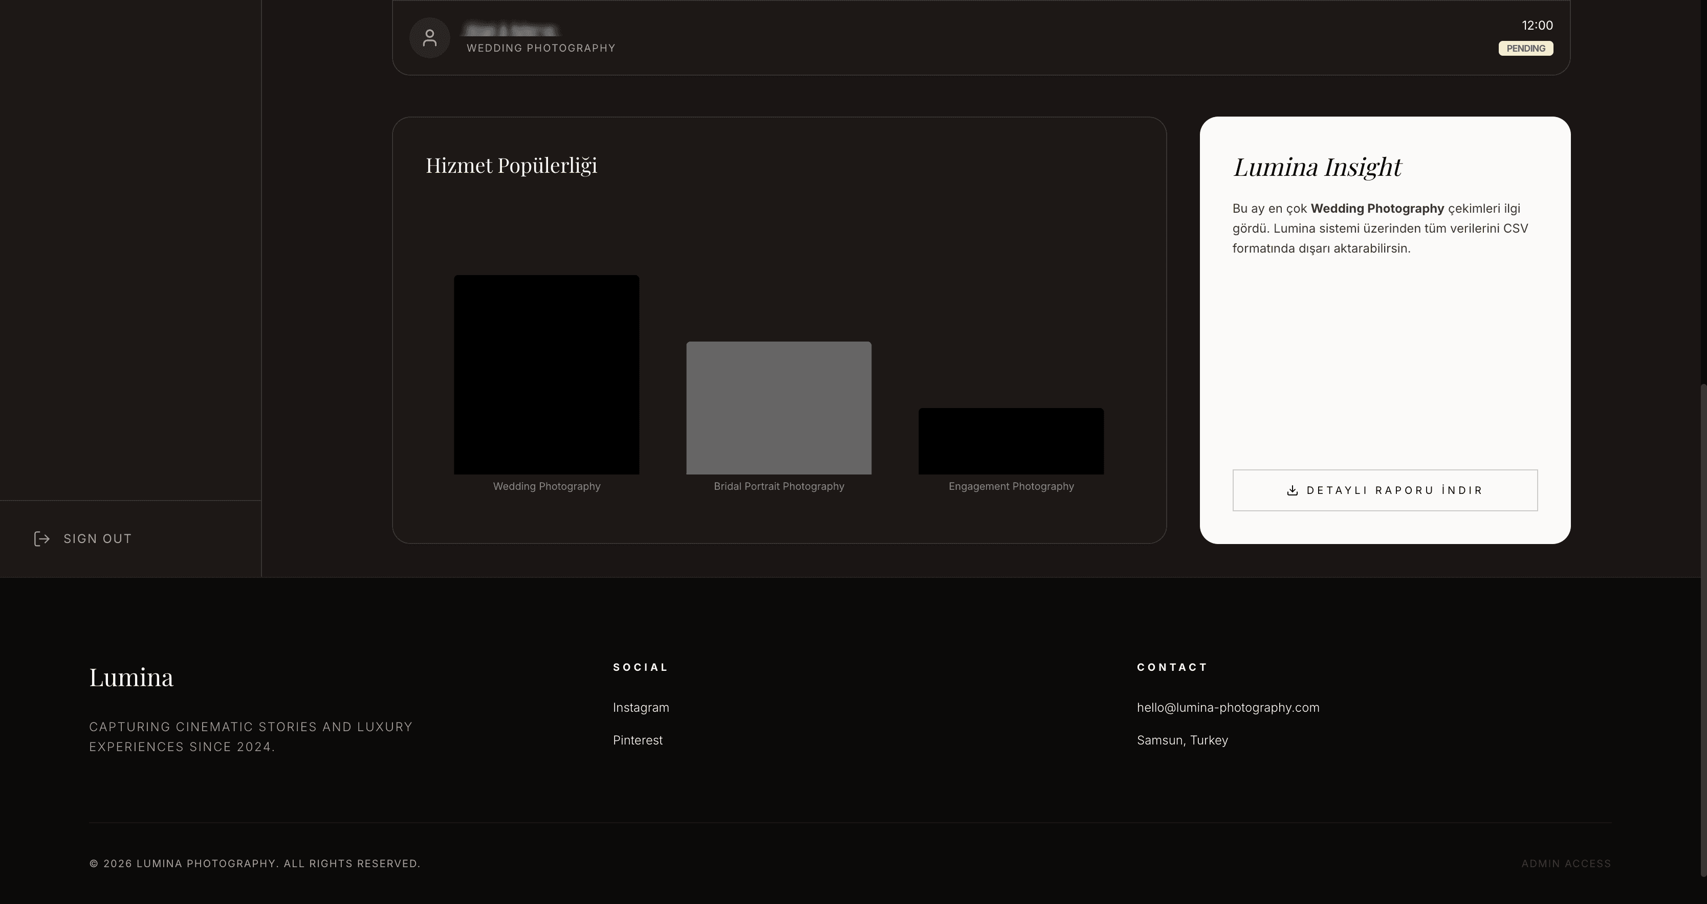Click the footer tagline 'Capturing cinematic stories'
Viewport: 1707px width, 904px height.
tap(251, 736)
